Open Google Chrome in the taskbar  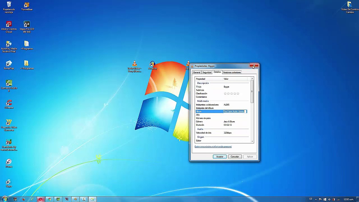(x=49, y=199)
